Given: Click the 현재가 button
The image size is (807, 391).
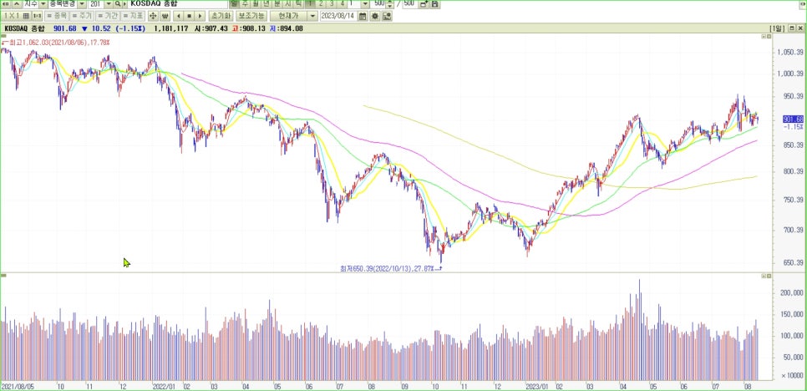Looking at the screenshot, I should pyautogui.click(x=288, y=16).
